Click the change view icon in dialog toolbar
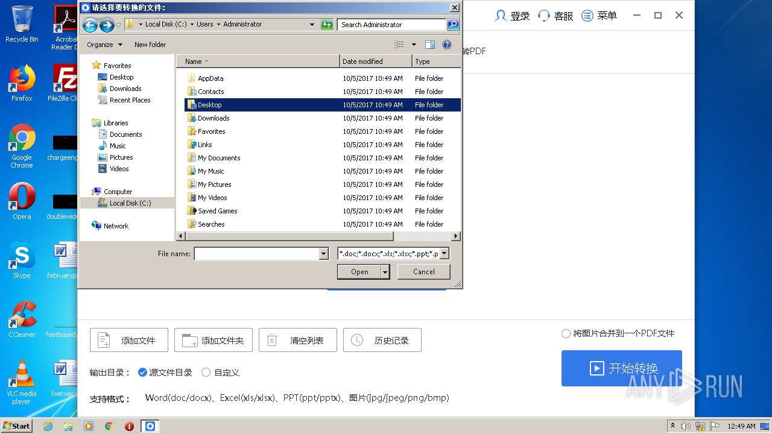Viewport: 772px width, 434px height. point(399,45)
